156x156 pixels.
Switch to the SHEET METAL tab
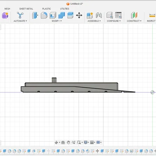point(26,9)
